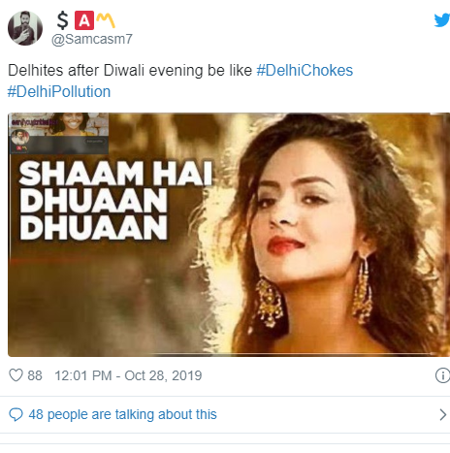This screenshot has height=453, width=450.
Task: Open the author's profile avatar
Action: point(25,28)
